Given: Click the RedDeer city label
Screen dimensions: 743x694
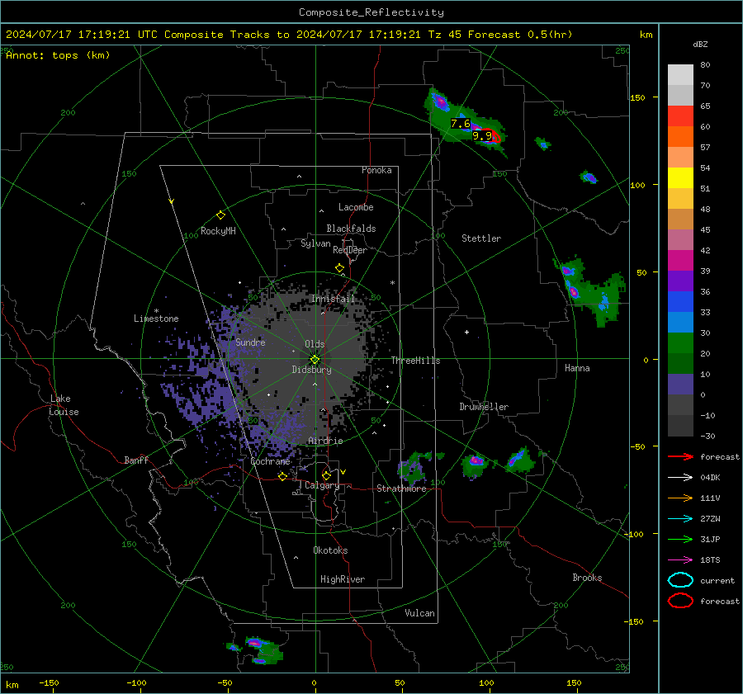Looking at the screenshot, I should 350,250.
